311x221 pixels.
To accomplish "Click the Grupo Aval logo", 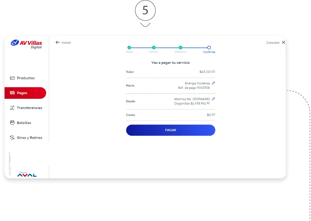I will [27, 174].
